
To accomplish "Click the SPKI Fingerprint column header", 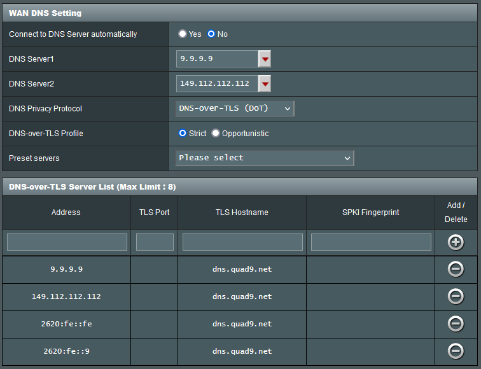I will pos(370,212).
